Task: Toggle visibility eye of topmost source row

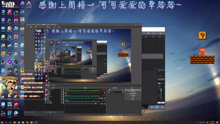Action: [62, 90]
